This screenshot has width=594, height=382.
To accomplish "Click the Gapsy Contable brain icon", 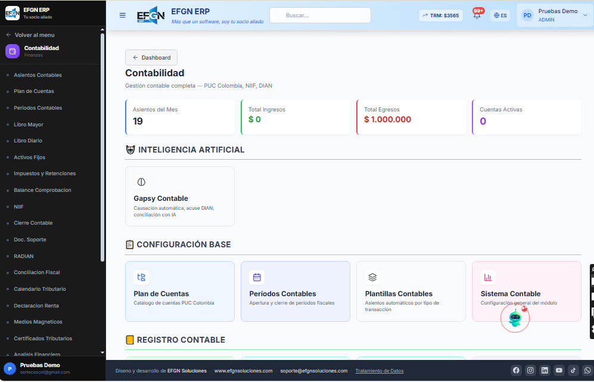I will point(141,182).
